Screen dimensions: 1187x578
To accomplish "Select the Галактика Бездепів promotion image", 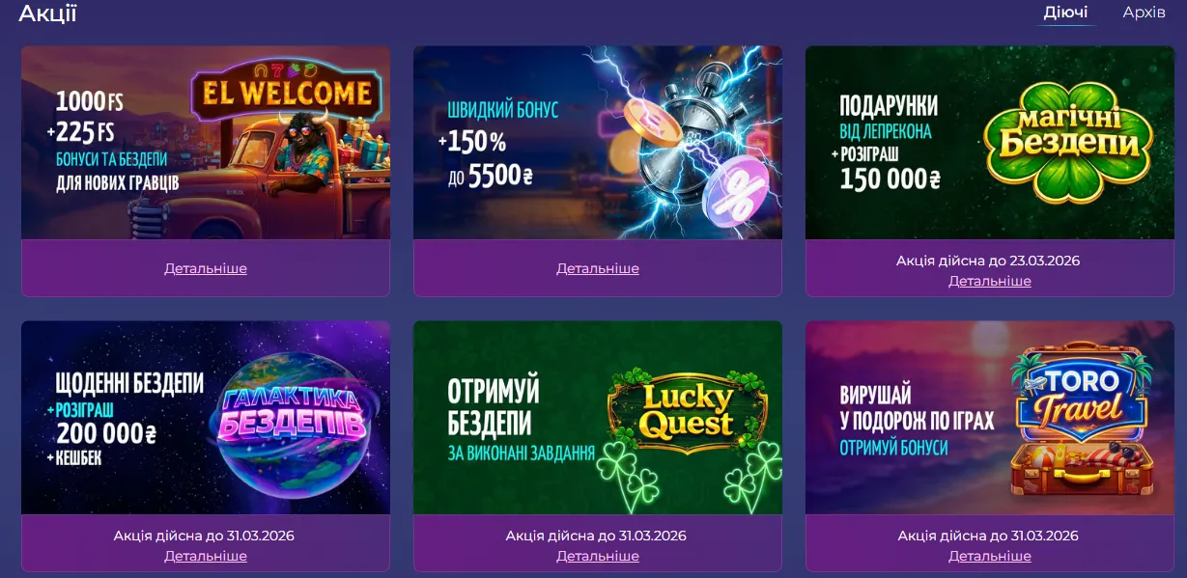I will tap(206, 417).
